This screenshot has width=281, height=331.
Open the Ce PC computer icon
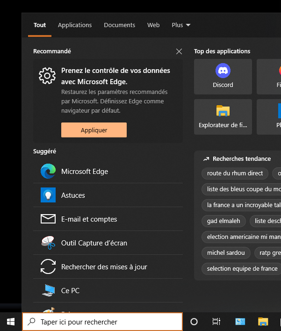tap(48, 291)
